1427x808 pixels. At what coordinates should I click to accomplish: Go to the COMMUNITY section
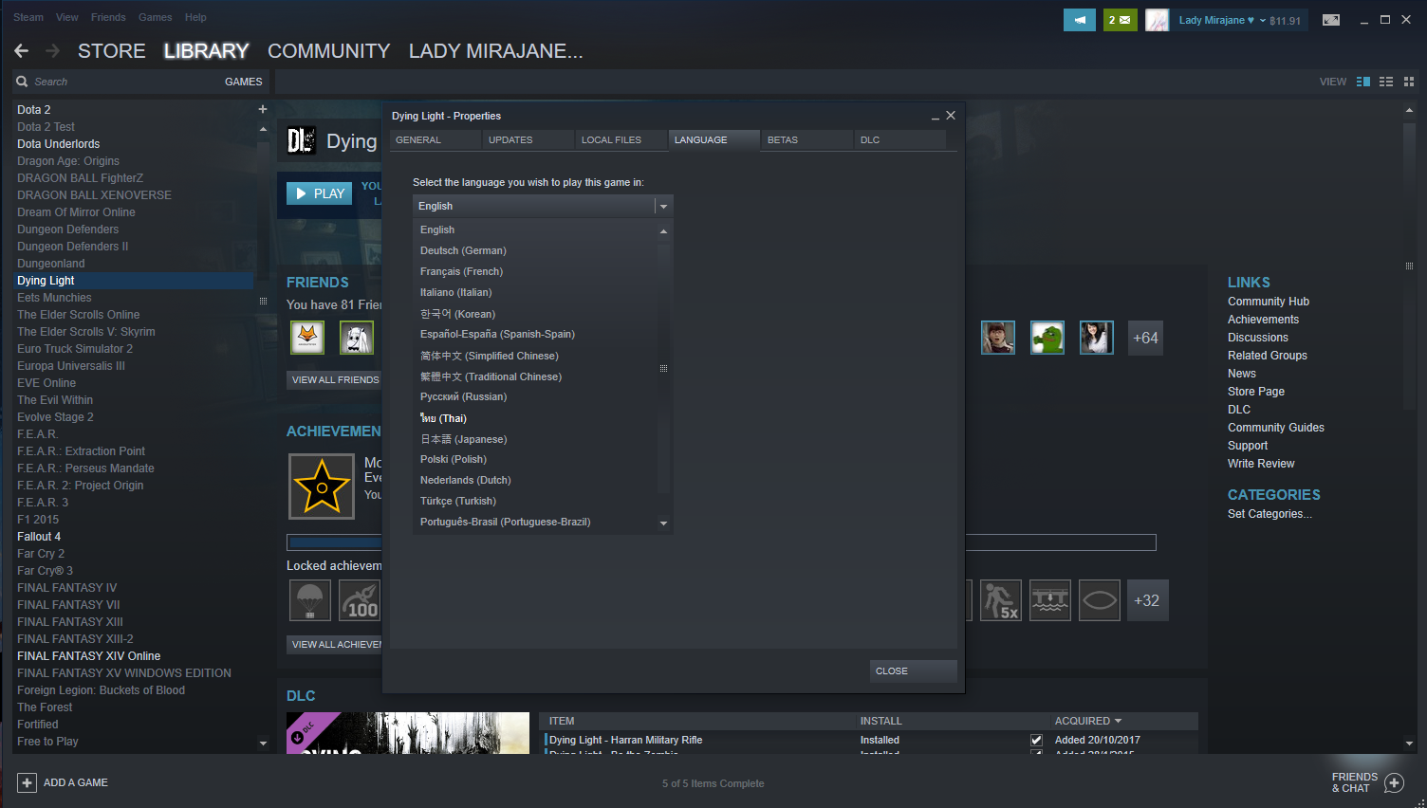point(329,51)
